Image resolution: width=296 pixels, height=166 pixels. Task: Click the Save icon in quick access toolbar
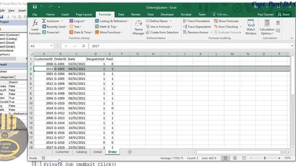click(35, 7)
